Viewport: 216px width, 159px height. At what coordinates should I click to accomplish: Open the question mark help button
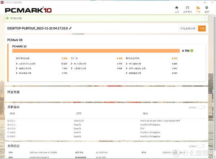(x=205, y=18)
